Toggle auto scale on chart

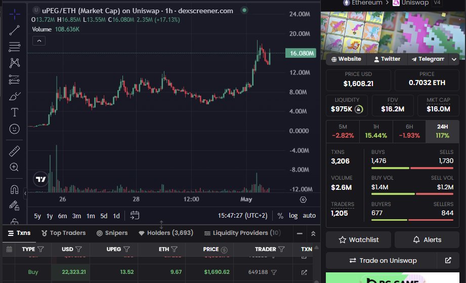309,216
